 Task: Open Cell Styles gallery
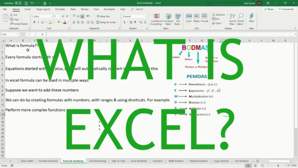coord(178,19)
